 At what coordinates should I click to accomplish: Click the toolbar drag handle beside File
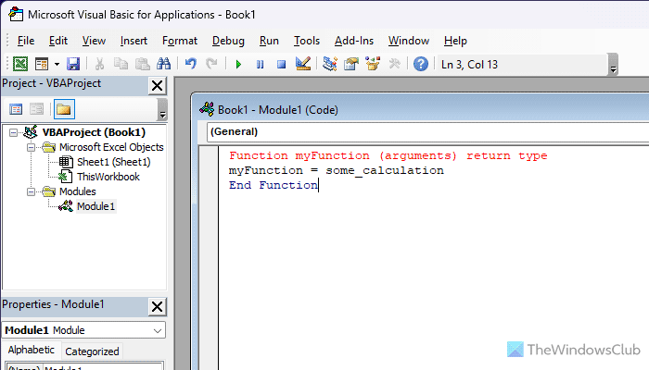[x=7, y=41]
